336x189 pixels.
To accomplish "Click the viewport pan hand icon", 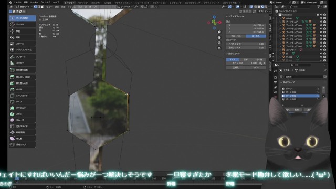I will point(219,37).
